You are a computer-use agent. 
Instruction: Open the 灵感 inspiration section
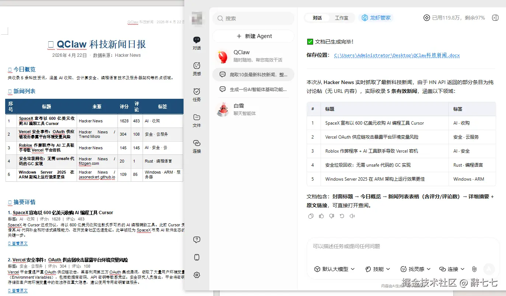tap(197, 69)
